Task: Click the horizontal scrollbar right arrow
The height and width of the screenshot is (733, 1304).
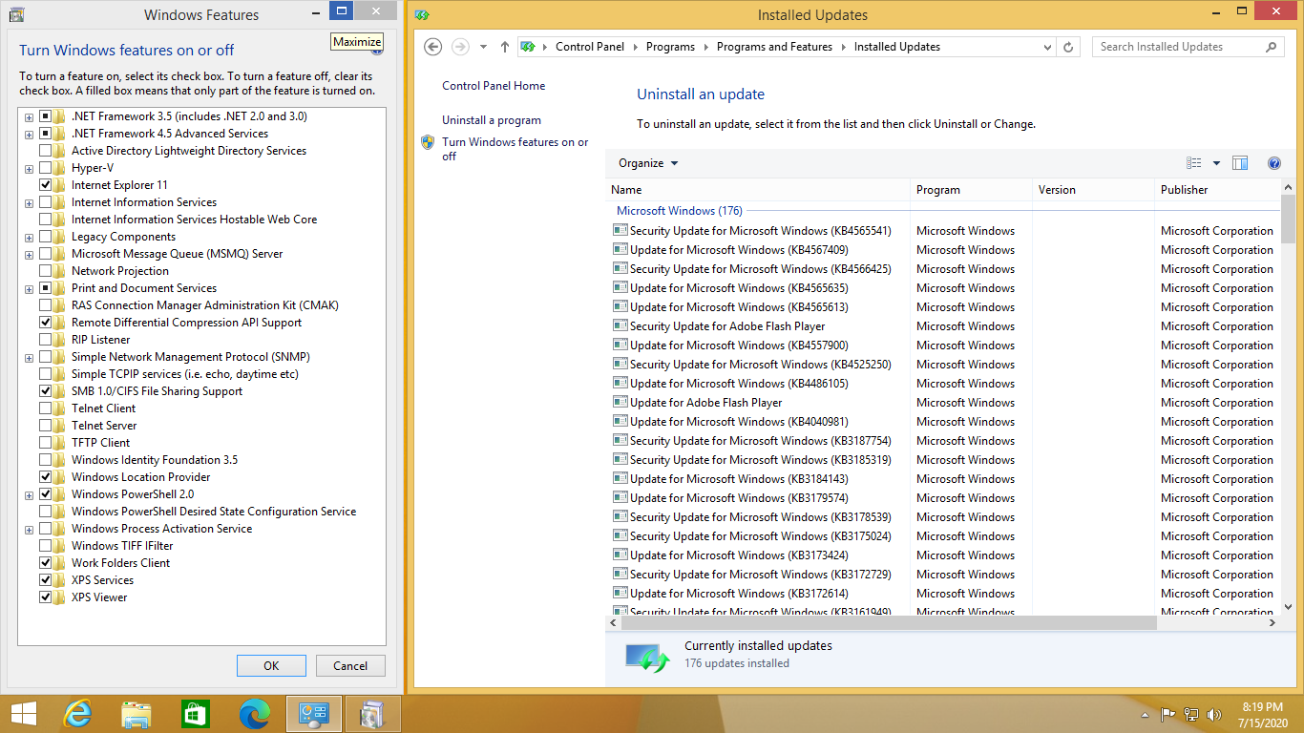Action: point(1272,622)
